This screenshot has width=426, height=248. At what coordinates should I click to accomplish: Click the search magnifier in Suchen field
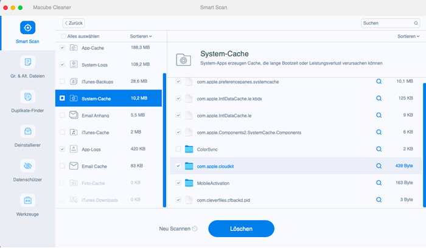tap(416, 23)
